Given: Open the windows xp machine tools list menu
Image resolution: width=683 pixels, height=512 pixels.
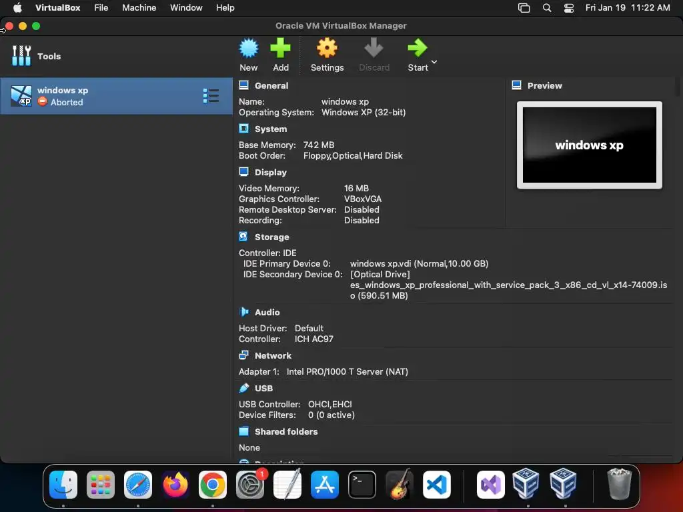Looking at the screenshot, I should tap(211, 96).
